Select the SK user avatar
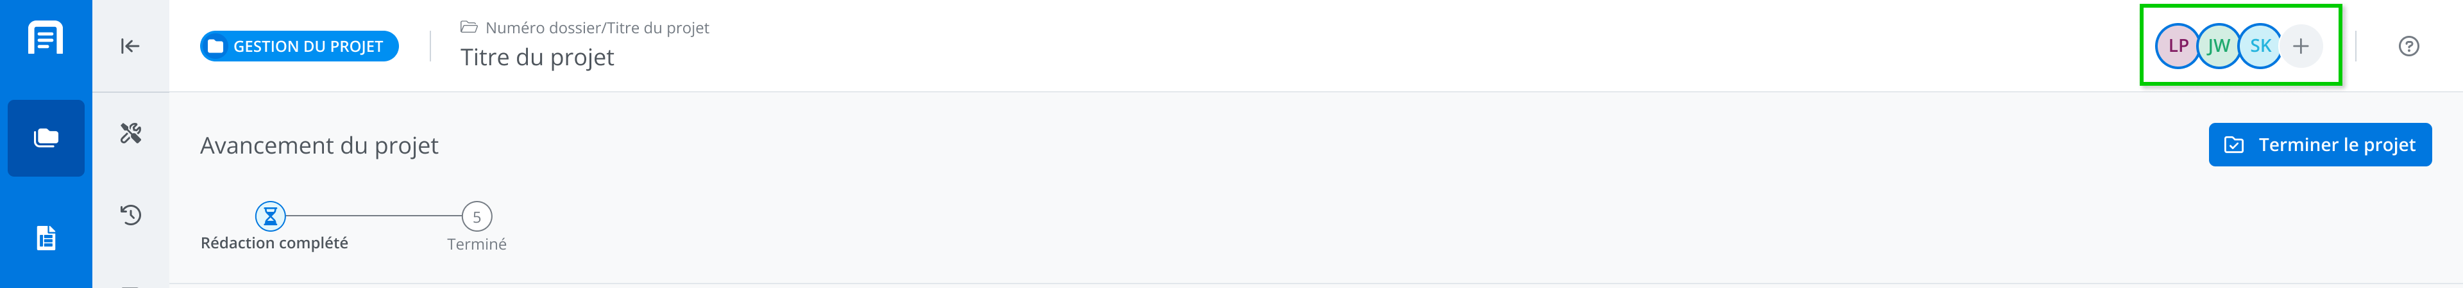The image size is (2463, 288). (x=2260, y=46)
